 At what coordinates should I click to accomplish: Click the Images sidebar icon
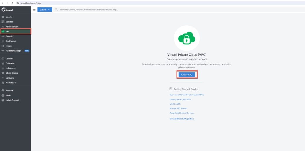pos(3,46)
